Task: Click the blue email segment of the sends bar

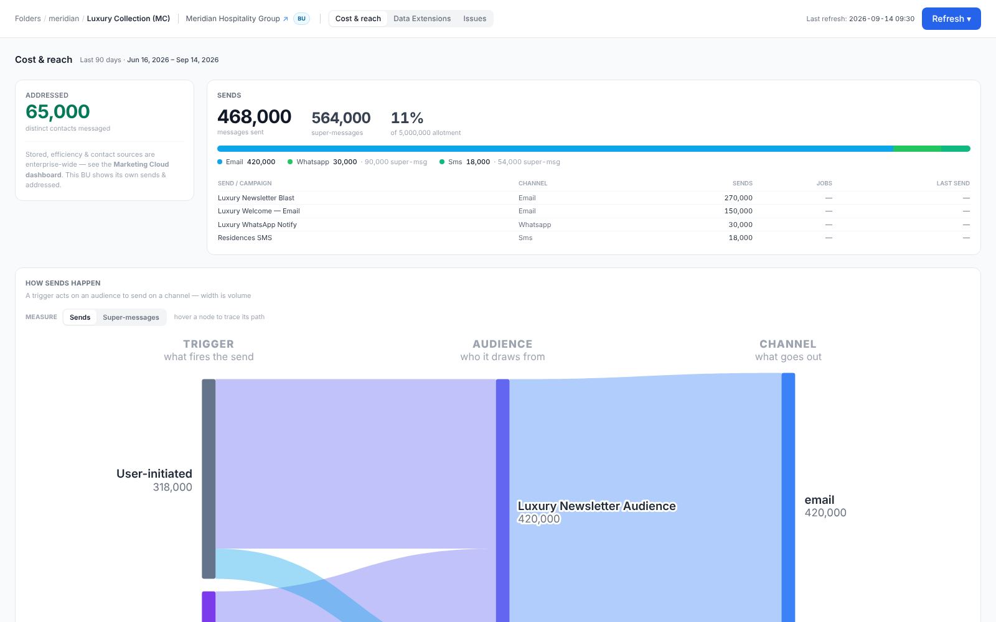Action: point(555,149)
